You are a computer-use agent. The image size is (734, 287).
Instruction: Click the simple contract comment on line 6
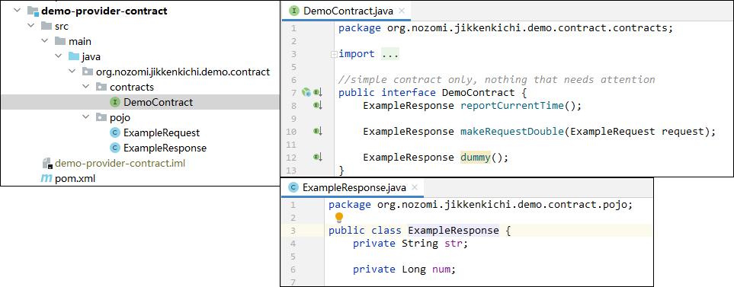pyautogui.click(x=497, y=80)
